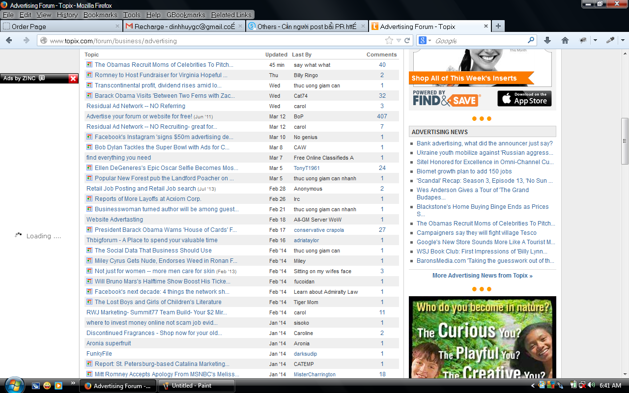
Task: Open the dropdown arrow beside the eyedropper icon
Action: point(622,40)
